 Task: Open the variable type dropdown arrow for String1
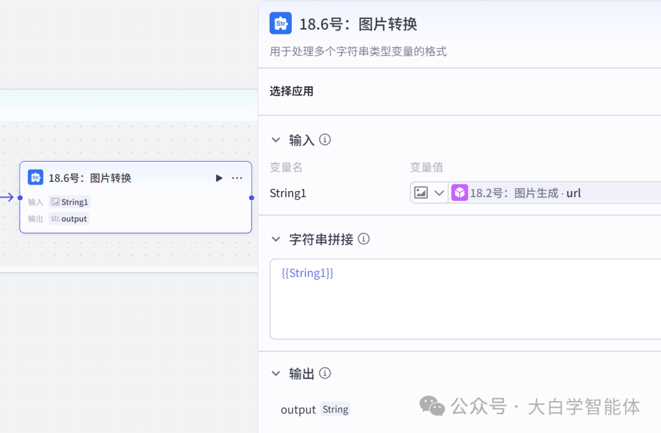[439, 193]
